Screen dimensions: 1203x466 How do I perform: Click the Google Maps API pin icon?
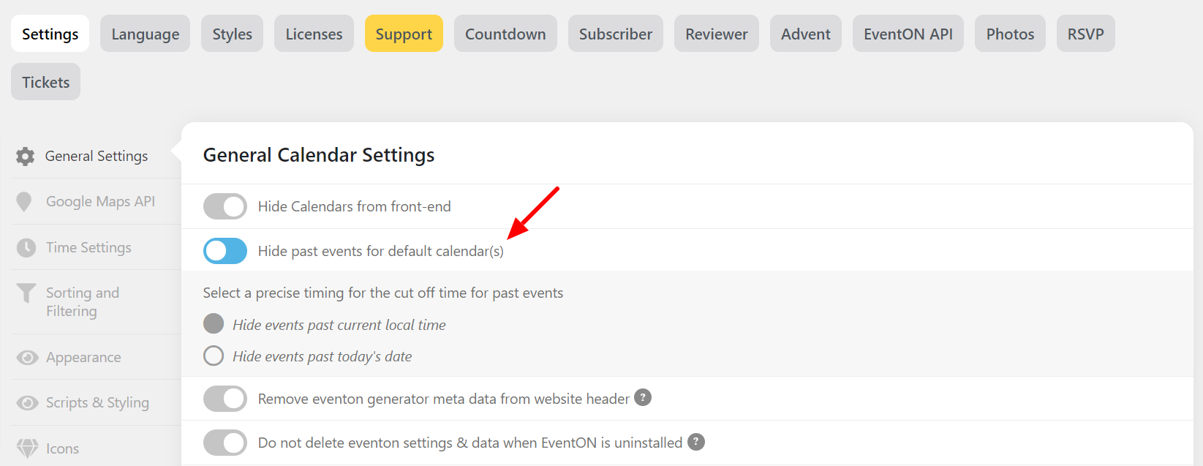point(24,202)
